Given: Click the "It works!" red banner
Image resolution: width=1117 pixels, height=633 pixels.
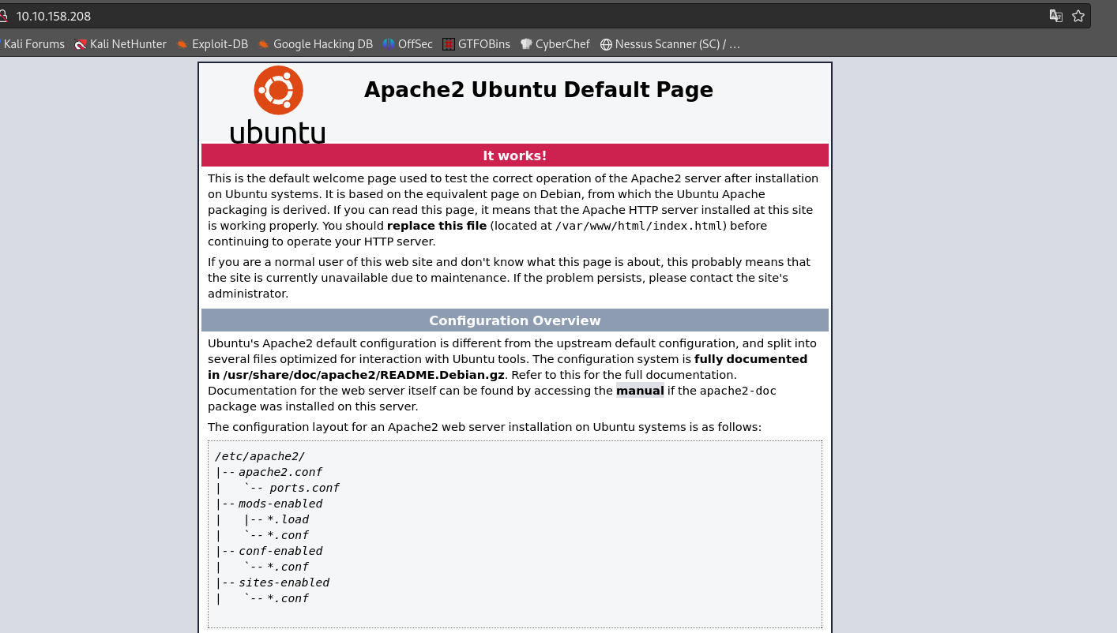Looking at the screenshot, I should (x=514, y=155).
